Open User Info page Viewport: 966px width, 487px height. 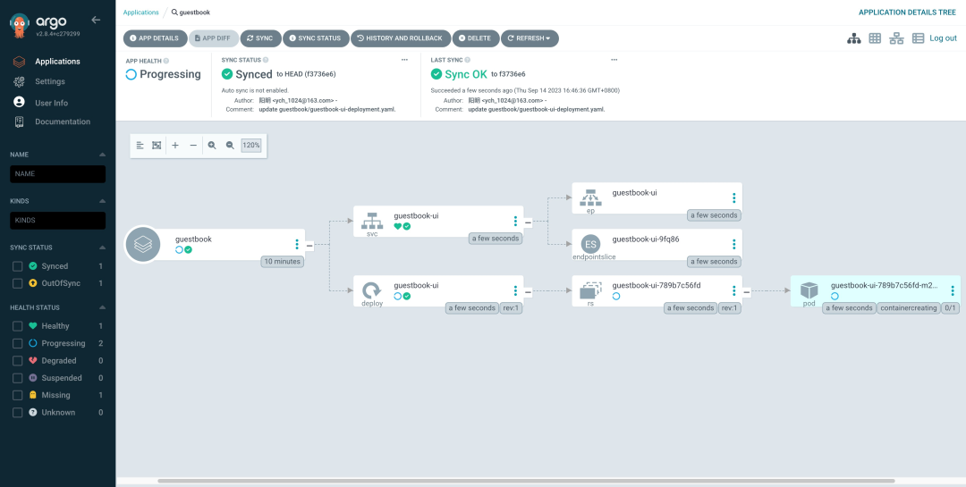52,103
